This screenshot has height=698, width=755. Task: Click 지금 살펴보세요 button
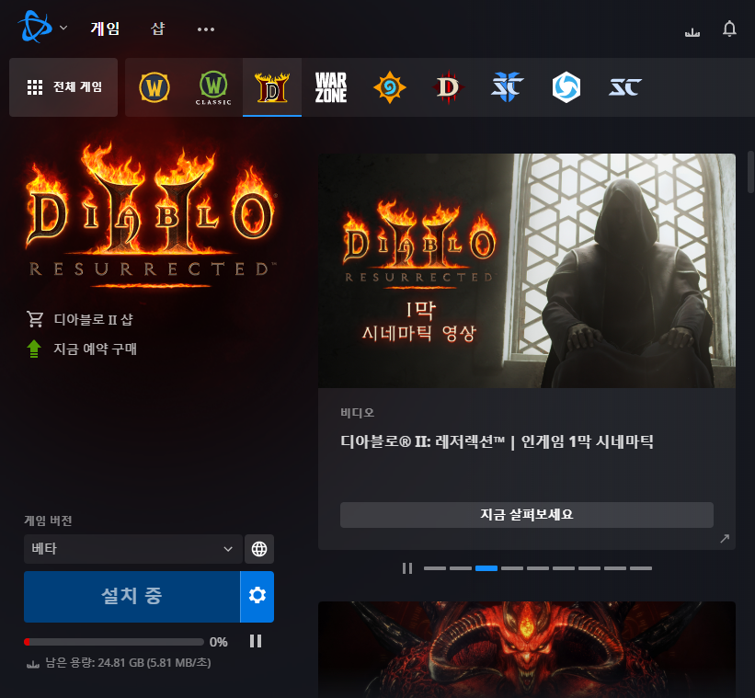point(527,515)
